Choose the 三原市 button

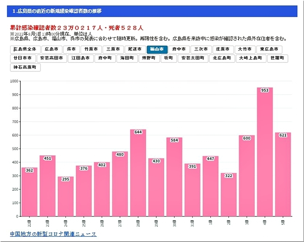pyautogui.click(x=113, y=49)
